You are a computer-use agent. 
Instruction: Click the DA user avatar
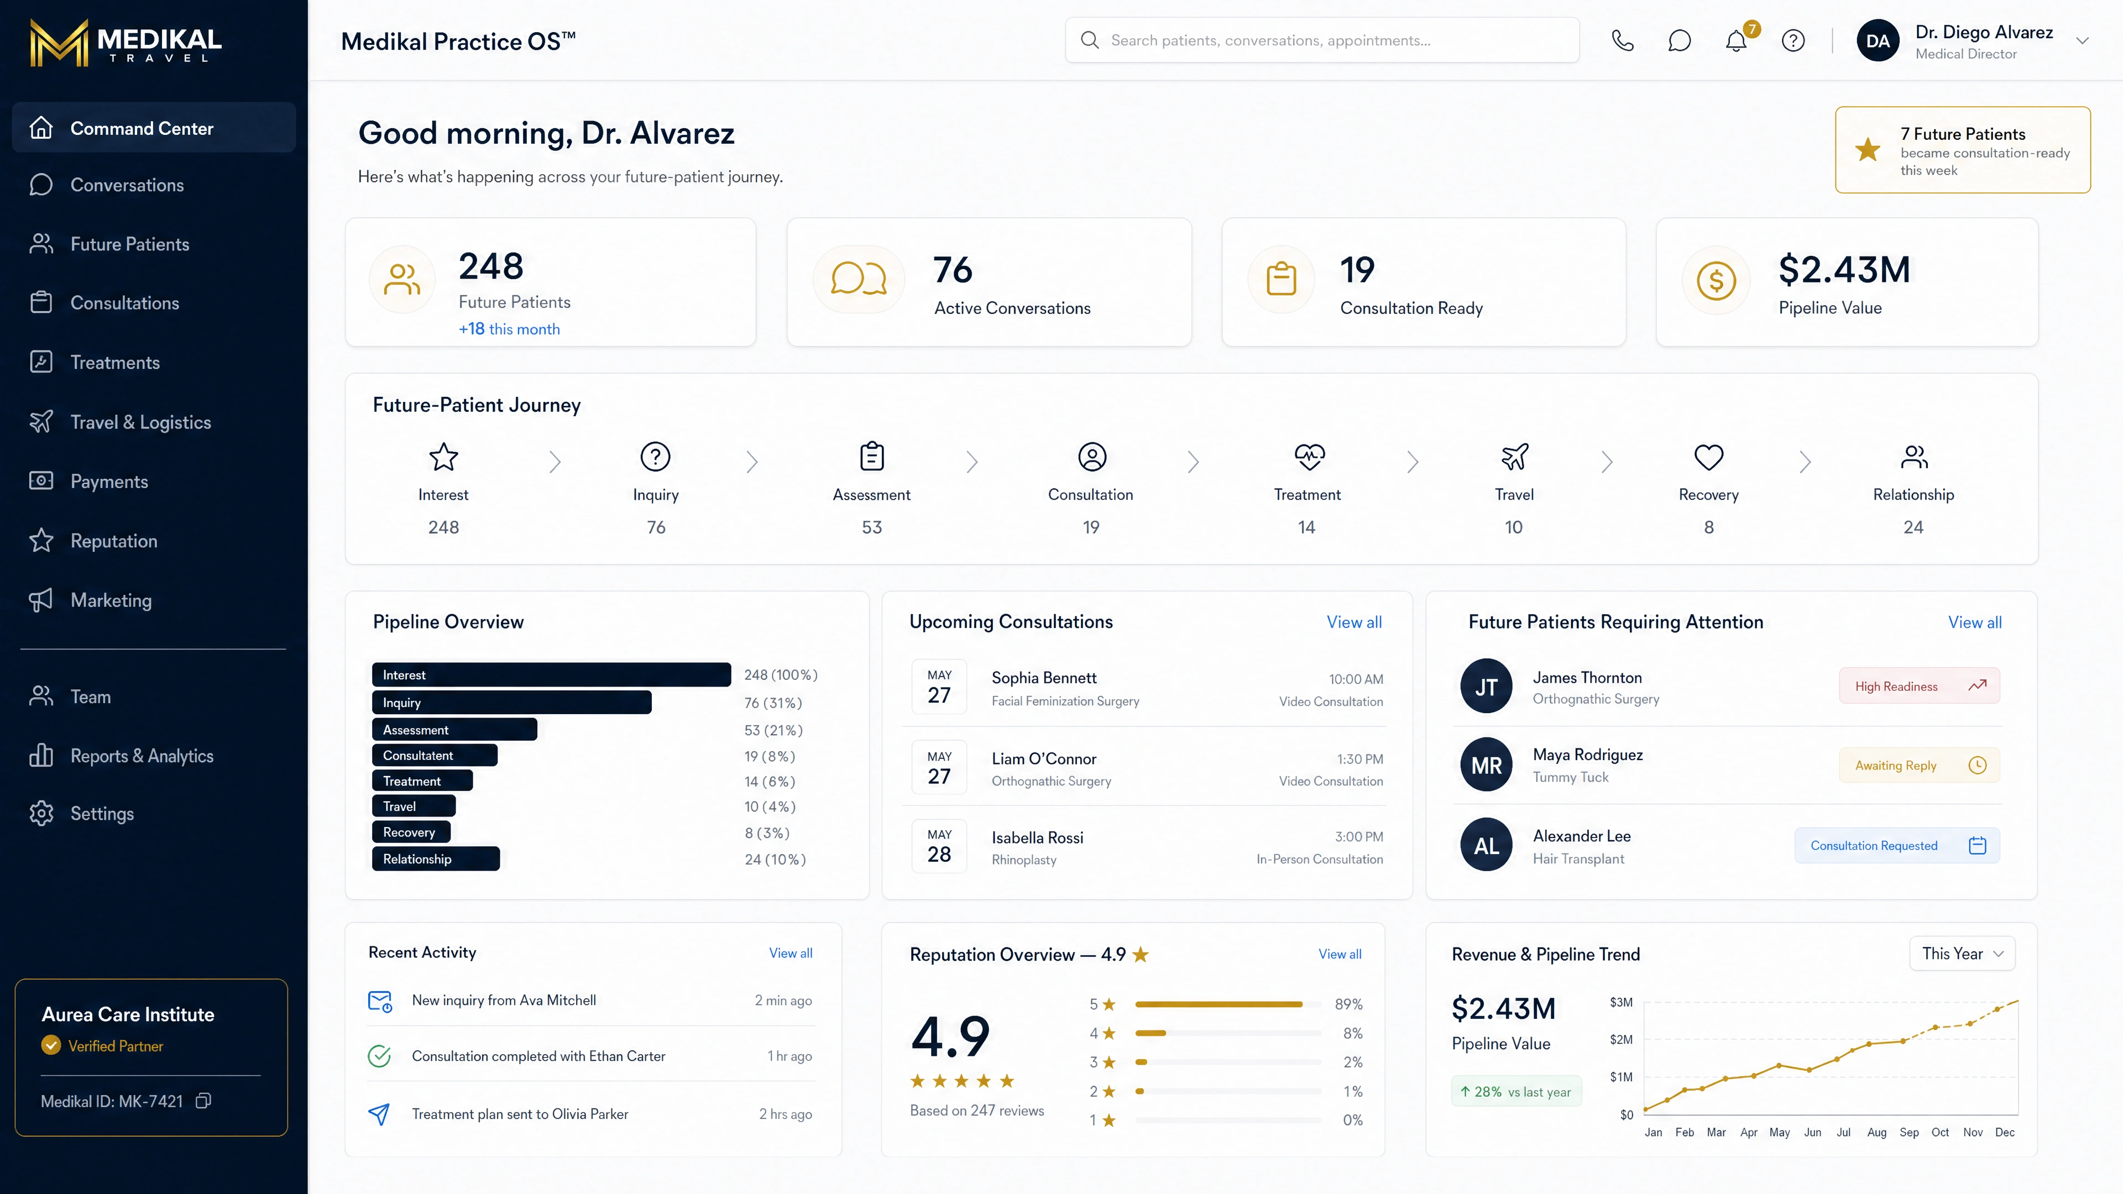(1878, 40)
